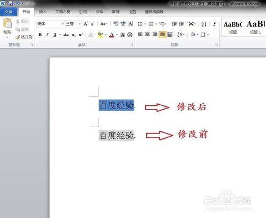Apply yellow text highlight color
The image size is (266, 218).
click(x=101, y=35)
